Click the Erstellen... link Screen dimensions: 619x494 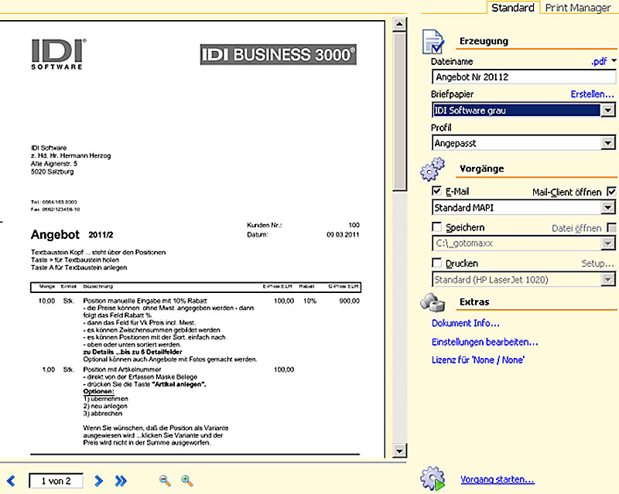click(x=592, y=94)
